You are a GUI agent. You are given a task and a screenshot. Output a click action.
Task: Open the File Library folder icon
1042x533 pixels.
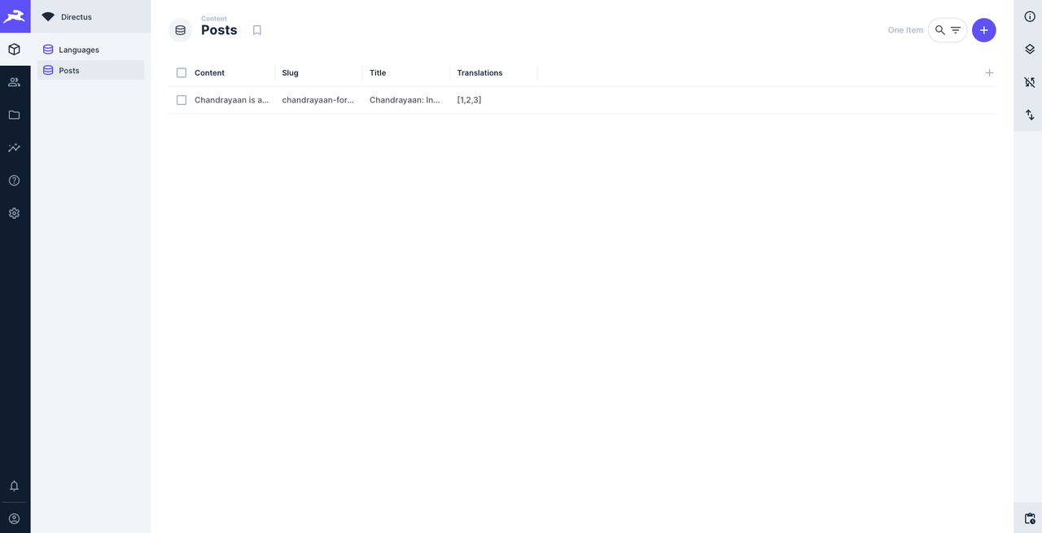(x=15, y=115)
